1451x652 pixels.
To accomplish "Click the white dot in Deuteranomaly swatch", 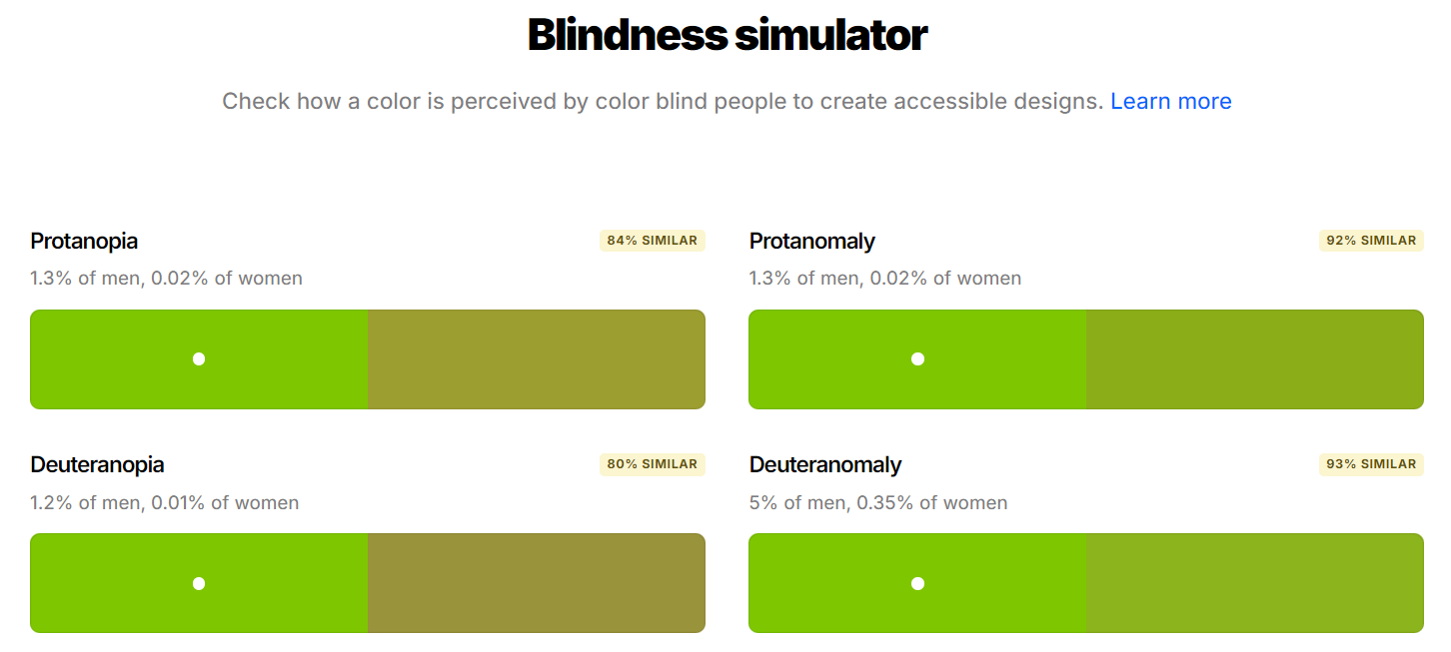I will click(x=917, y=583).
